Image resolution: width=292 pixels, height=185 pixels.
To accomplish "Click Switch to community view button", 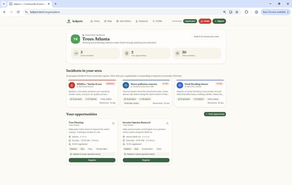I will [x=206, y=37].
